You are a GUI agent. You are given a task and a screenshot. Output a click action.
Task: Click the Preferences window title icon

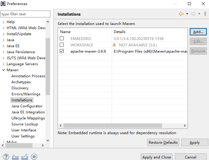click(3, 4)
